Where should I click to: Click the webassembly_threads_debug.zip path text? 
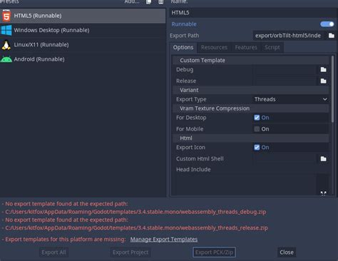click(x=135, y=212)
